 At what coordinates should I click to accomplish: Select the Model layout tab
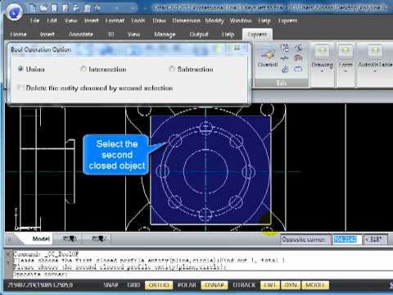point(41,239)
